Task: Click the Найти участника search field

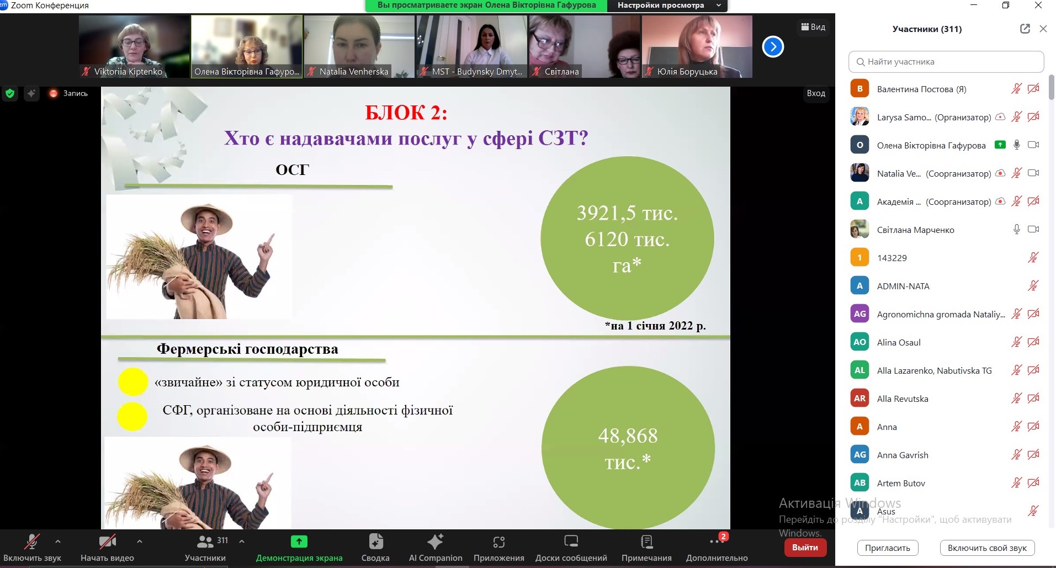Action: point(946,62)
